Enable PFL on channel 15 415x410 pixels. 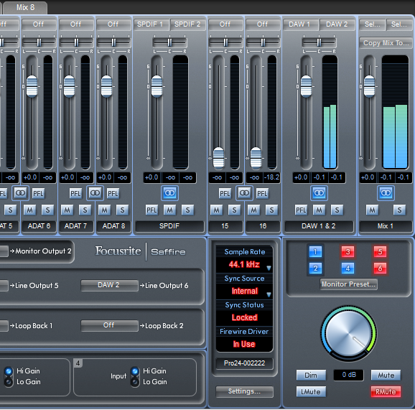[x=225, y=194]
